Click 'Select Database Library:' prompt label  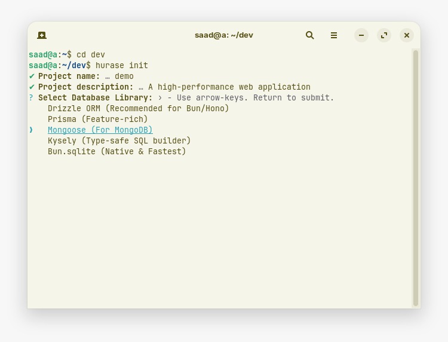pos(96,98)
